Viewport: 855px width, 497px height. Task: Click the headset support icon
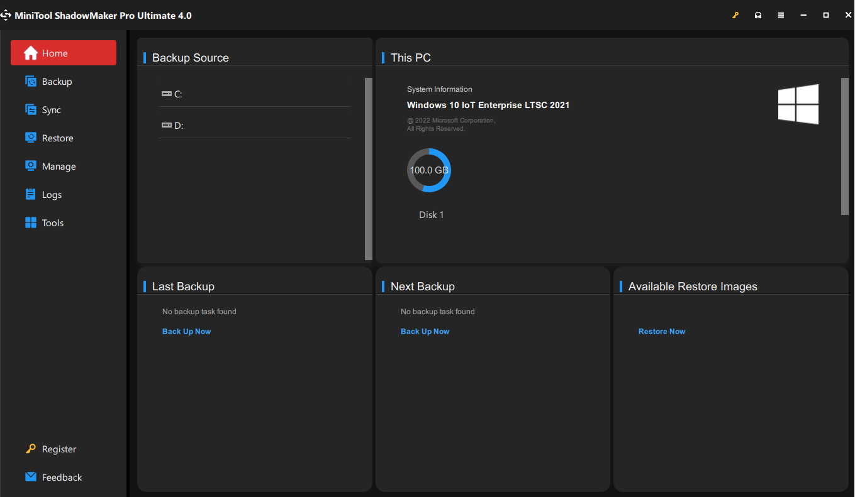click(x=758, y=15)
